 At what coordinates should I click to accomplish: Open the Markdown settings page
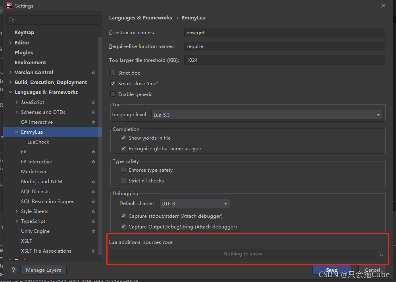pos(34,172)
